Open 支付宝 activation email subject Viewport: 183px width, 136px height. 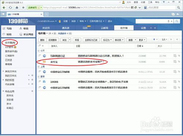coord(91,62)
